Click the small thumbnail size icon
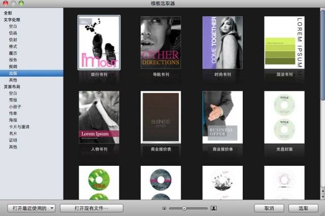Screen dimensions: 325x216 click(165, 208)
